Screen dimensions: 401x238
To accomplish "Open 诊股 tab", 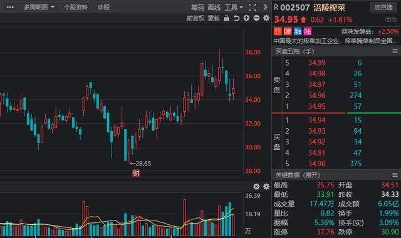I will (x=104, y=7).
